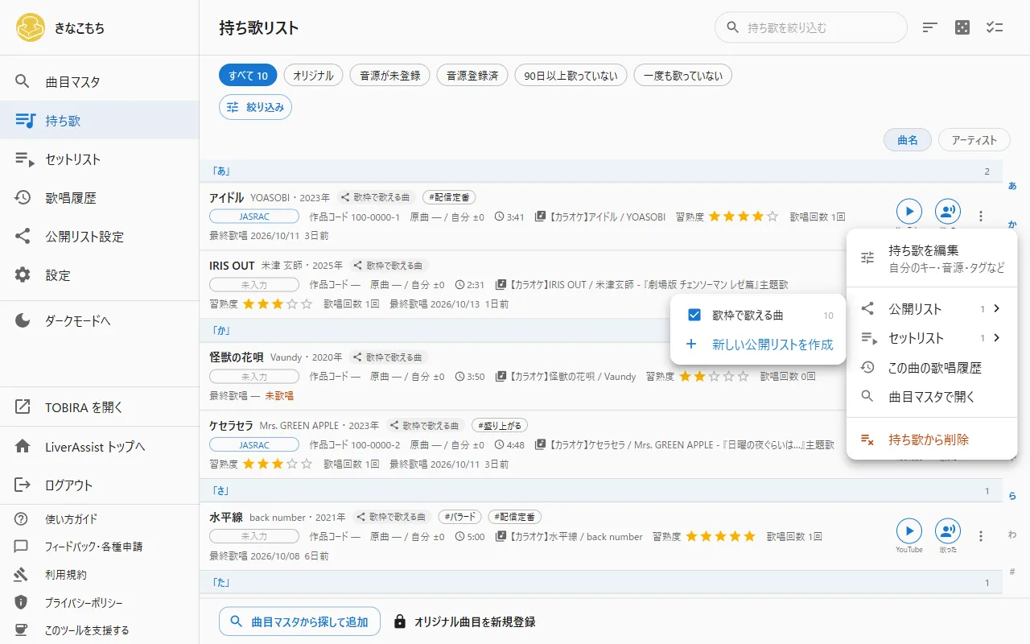Uncheck 歌枠で歌える曲 checkbox
Screen dimensions: 1030x644
point(694,315)
